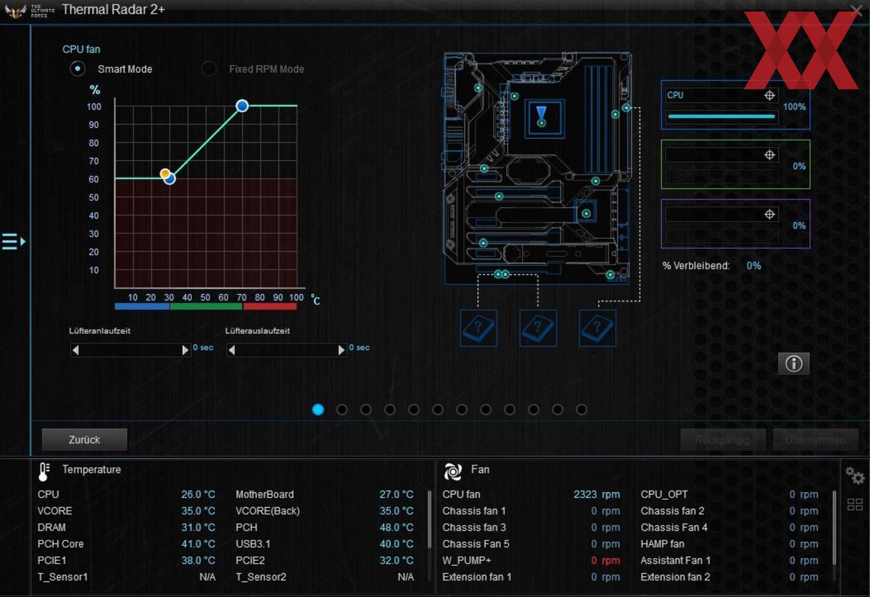This screenshot has height=597, width=870.
Task: Go to the fifth page dot
Action: click(x=414, y=409)
